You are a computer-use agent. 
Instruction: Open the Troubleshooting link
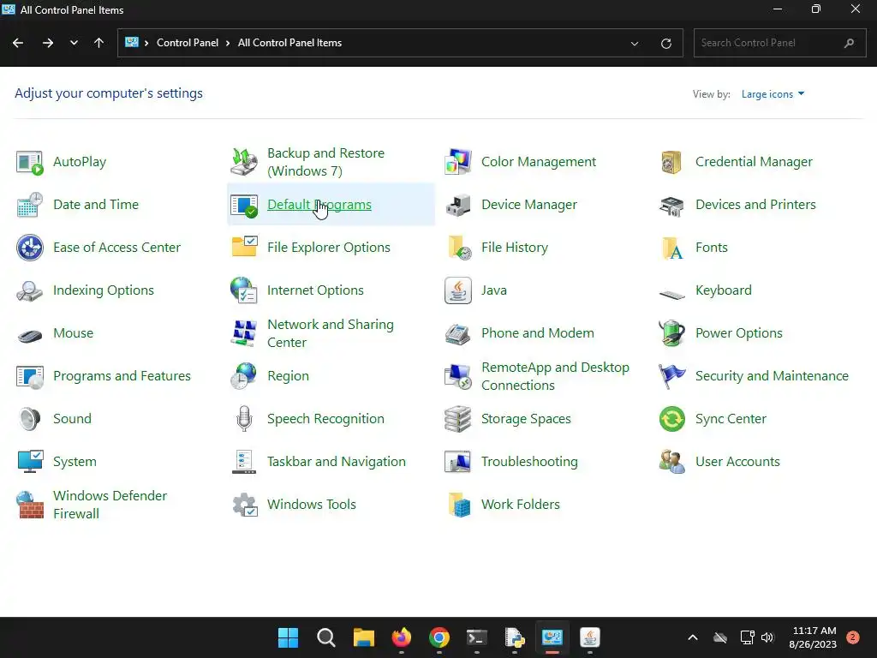point(529,462)
